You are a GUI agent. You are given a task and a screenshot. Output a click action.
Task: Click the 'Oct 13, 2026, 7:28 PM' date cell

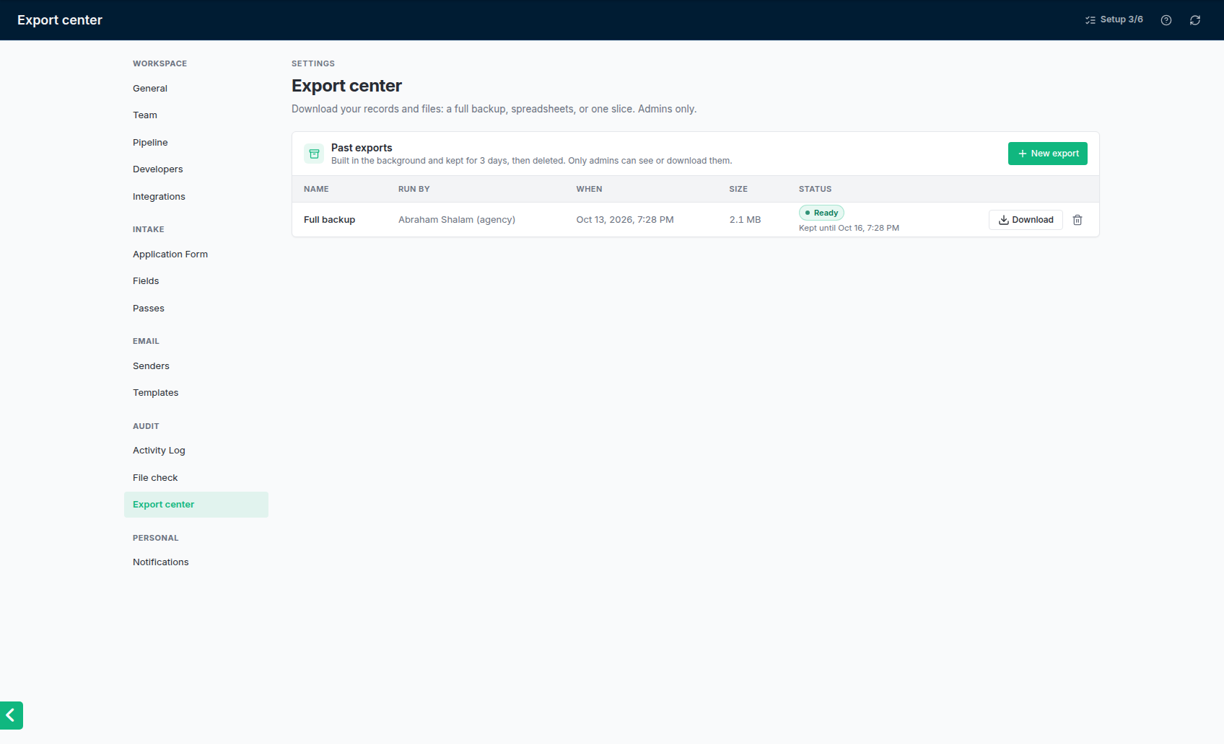(x=625, y=220)
